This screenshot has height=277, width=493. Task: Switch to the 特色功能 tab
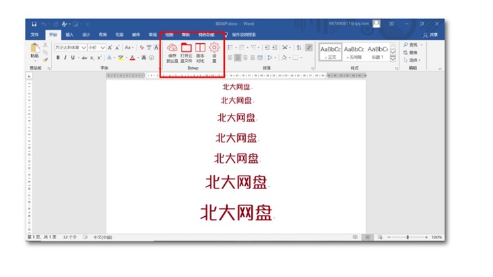point(207,35)
